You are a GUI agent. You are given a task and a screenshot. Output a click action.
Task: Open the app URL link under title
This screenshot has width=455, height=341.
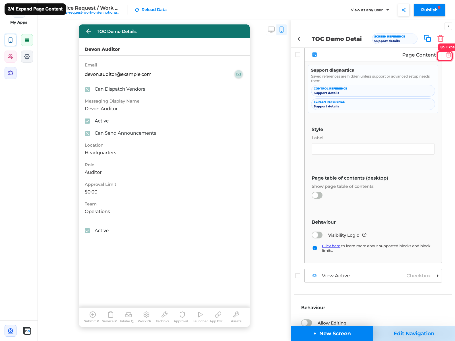(92, 13)
